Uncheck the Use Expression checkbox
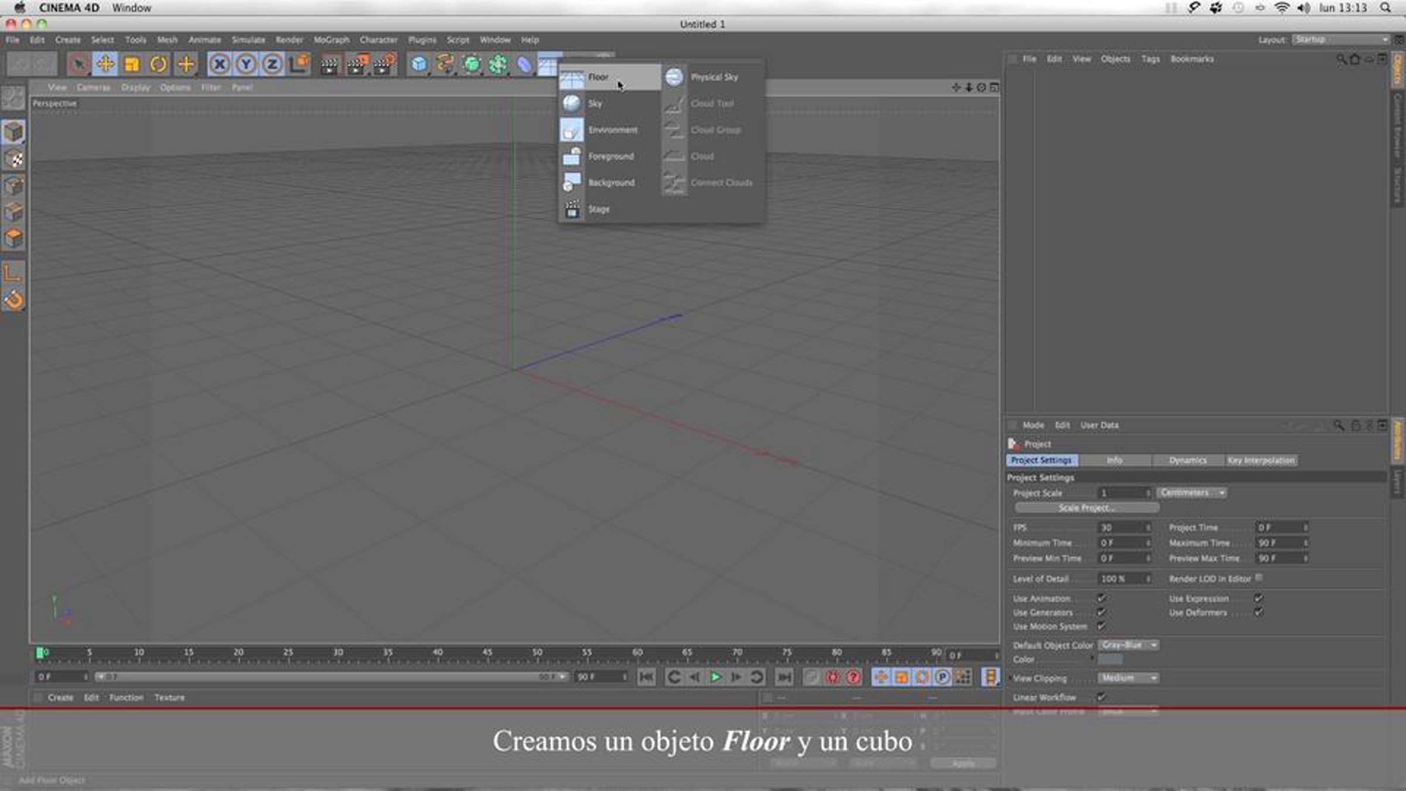Image resolution: width=1406 pixels, height=791 pixels. coord(1258,598)
